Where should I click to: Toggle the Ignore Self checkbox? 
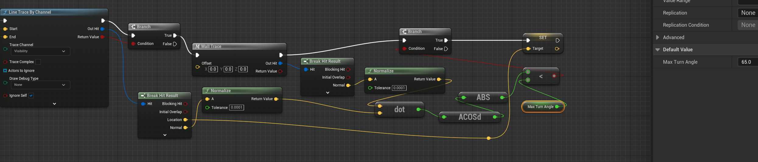[x=31, y=96]
